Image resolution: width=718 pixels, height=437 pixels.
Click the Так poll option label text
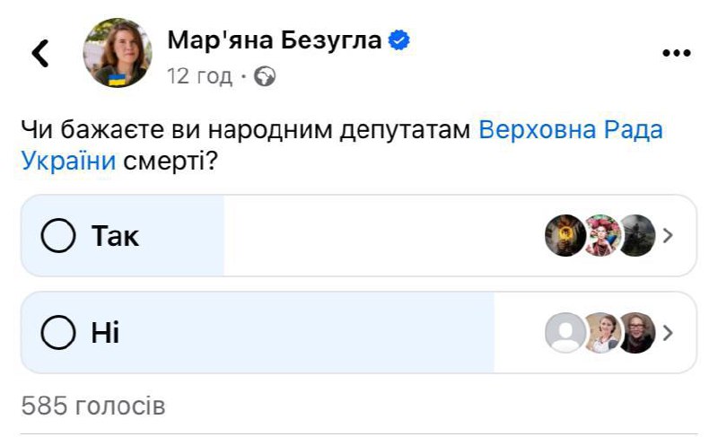pyautogui.click(x=115, y=236)
